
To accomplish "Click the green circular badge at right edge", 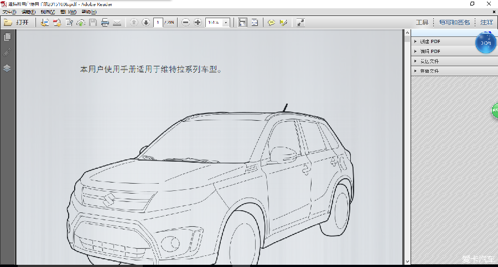I will click(x=495, y=110).
